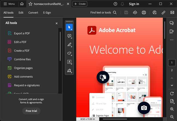Open the Comments pane icon
The width and height of the screenshot is (177, 121).
coord(172,23)
